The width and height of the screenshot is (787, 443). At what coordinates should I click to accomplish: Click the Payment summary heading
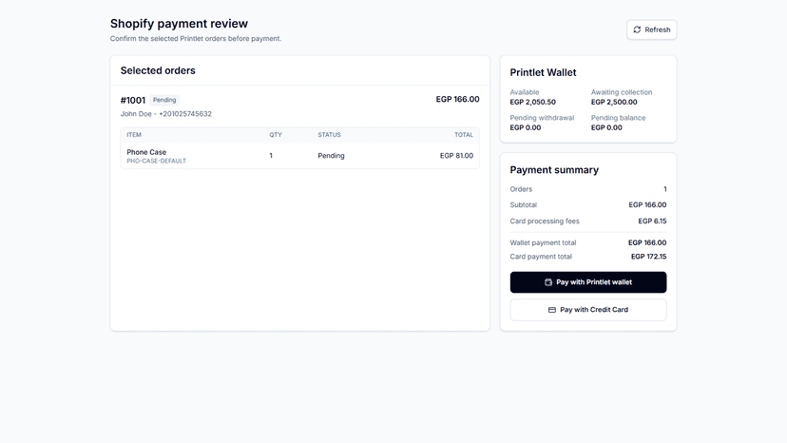(x=554, y=170)
